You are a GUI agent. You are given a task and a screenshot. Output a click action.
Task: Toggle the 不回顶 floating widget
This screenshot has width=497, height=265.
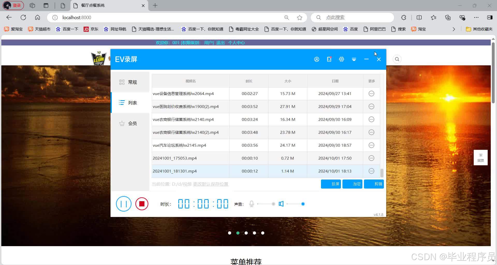(480, 157)
